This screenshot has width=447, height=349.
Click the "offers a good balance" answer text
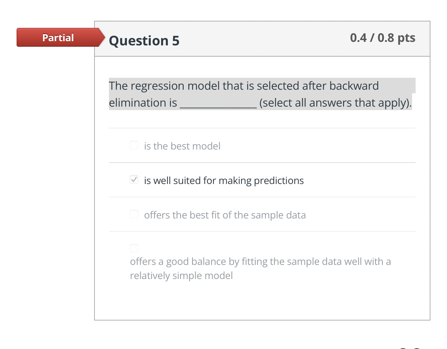[260, 261]
